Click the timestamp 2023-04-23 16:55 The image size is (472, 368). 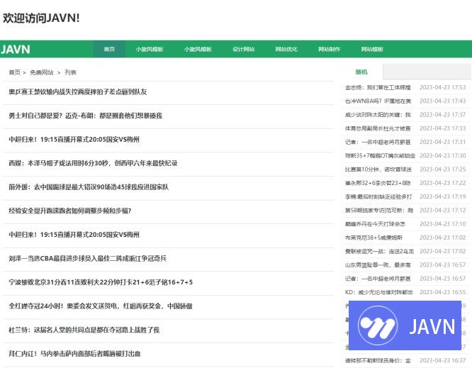click(442, 292)
